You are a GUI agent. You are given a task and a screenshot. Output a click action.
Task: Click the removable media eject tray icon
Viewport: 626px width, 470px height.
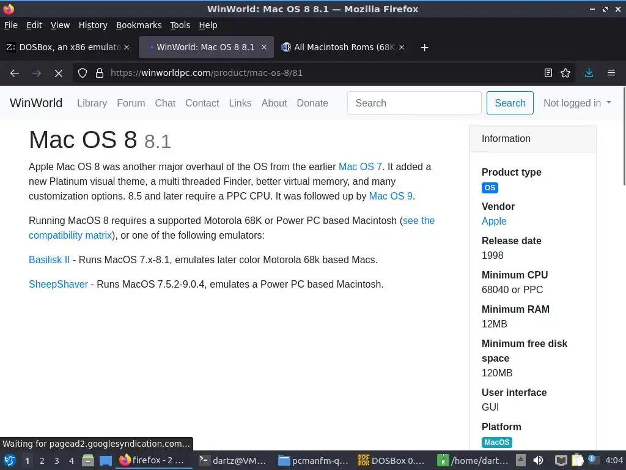pyautogui.click(x=521, y=460)
